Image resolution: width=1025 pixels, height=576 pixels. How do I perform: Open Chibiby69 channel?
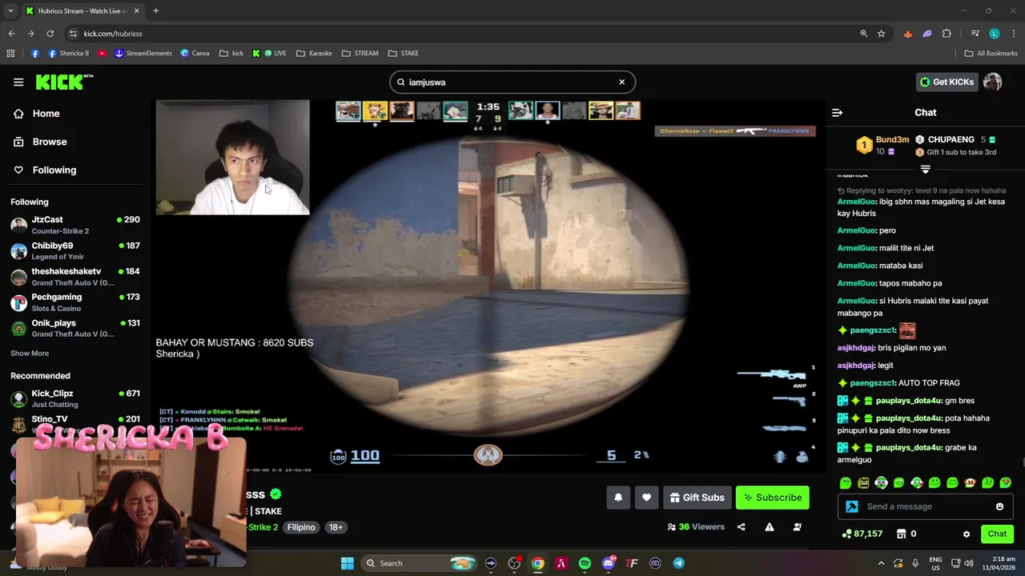(x=75, y=250)
